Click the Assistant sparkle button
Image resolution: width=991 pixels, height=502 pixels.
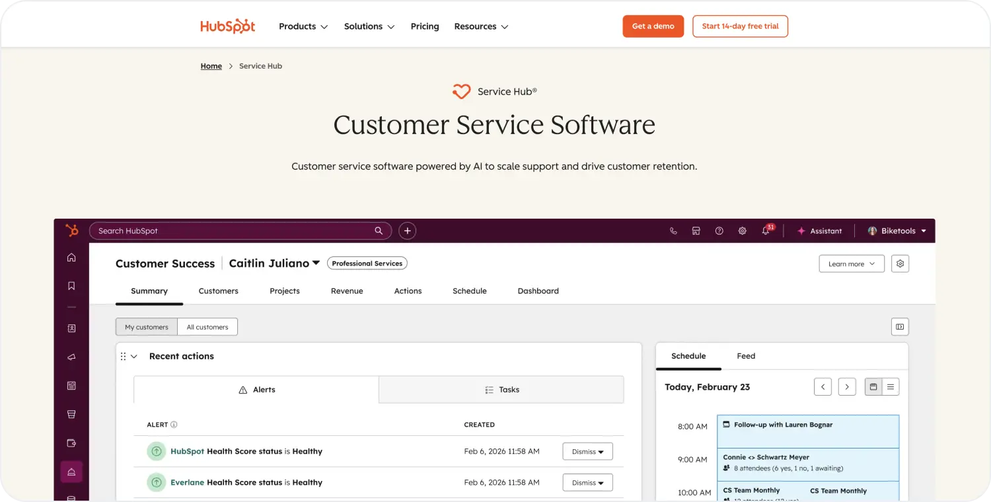[x=819, y=231]
